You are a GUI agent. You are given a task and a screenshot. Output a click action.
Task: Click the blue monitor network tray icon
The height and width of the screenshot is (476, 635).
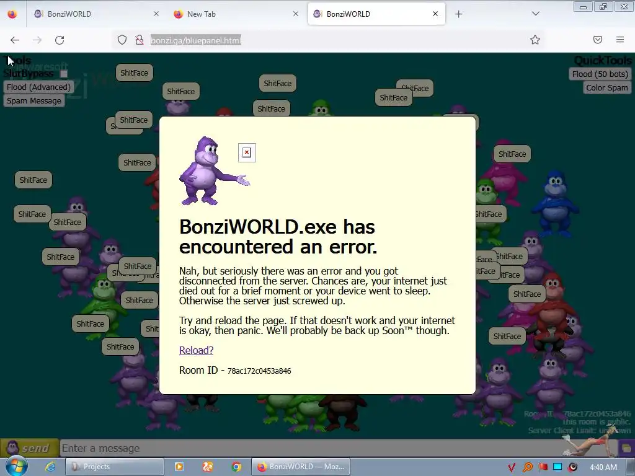[557, 467]
